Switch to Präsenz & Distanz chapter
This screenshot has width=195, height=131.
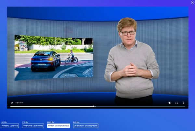click(x=10, y=126)
